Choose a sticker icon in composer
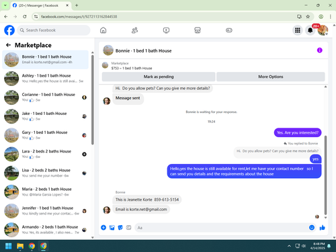The width and height of the screenshot is (336, 252). coord(120,228)
